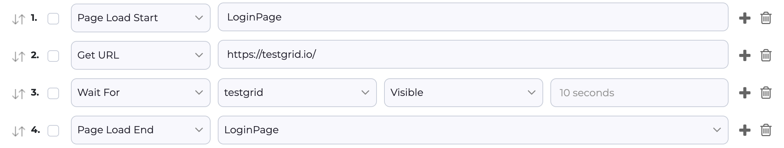
Task: Delete the Get URL step
Action: coord(766,55)
